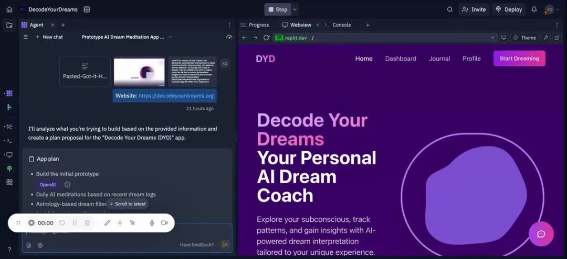Click Scroll to latest button

pos(127,204)
